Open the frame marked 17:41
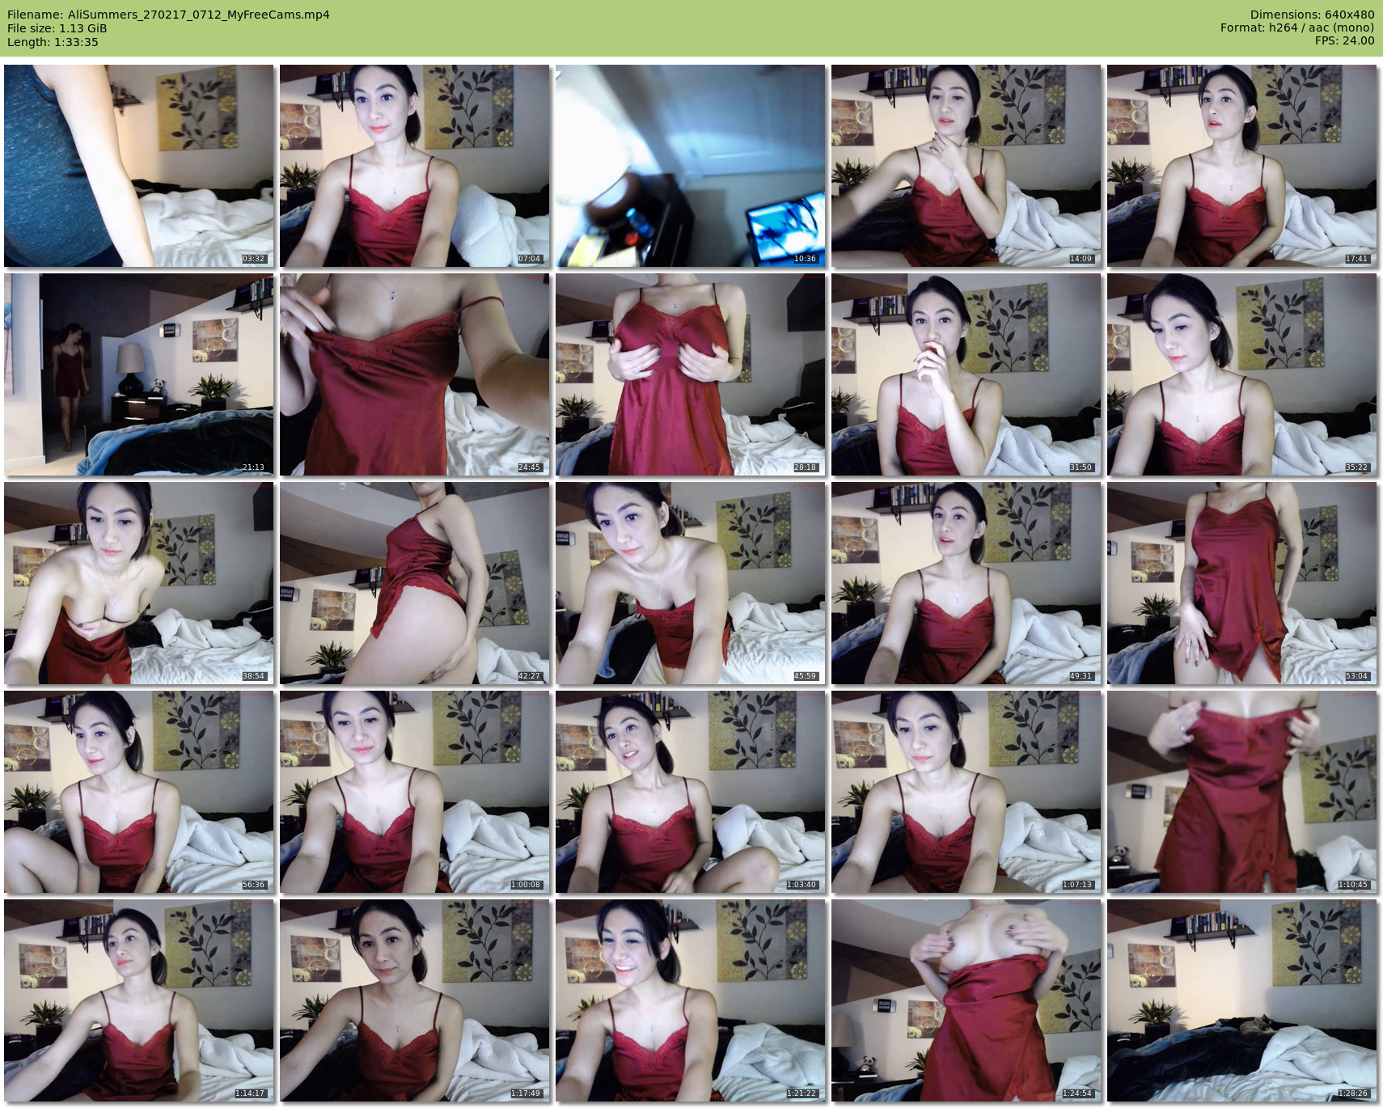Viewport: 1383px width, 1108px height. pos(1241,166)
